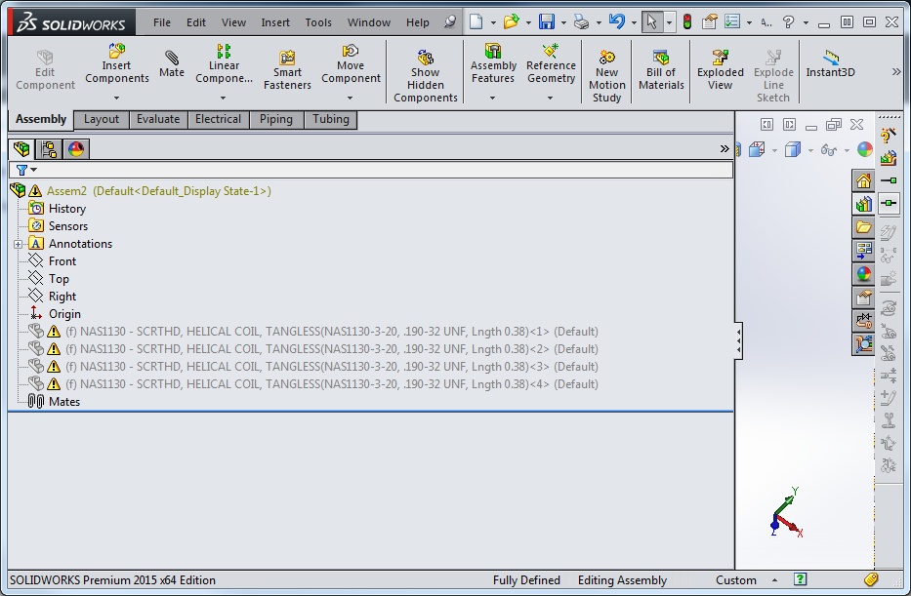Open the Edit menu
The image size is (911, 596).
(196, 22)
